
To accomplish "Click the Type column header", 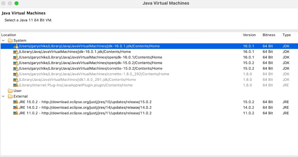I will coord(286,35).
